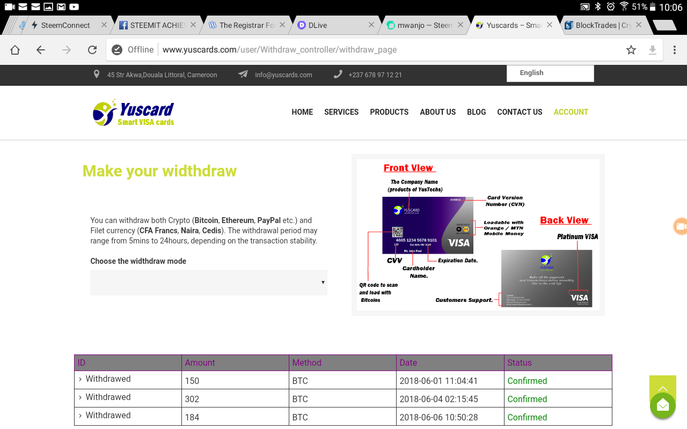Open the CONTACT US page
Viewport: 687px width, 429px height.
(520, 112)
